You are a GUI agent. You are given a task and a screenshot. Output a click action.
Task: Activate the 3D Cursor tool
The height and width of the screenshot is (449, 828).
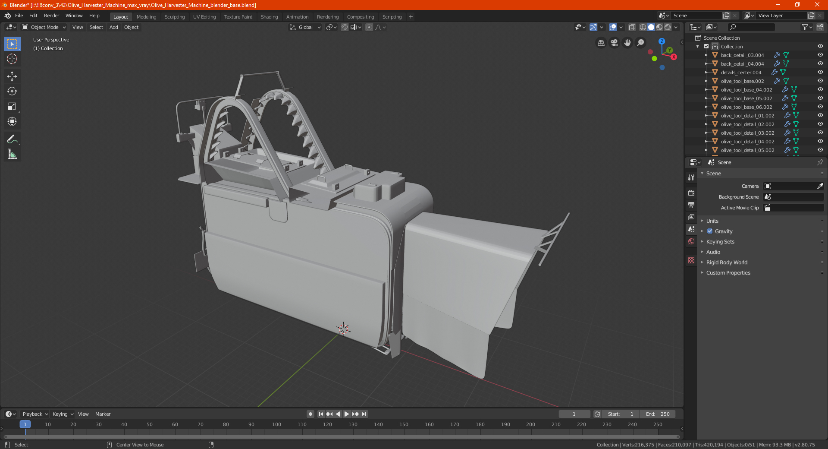pyautogui.click(x=12, y=59)
